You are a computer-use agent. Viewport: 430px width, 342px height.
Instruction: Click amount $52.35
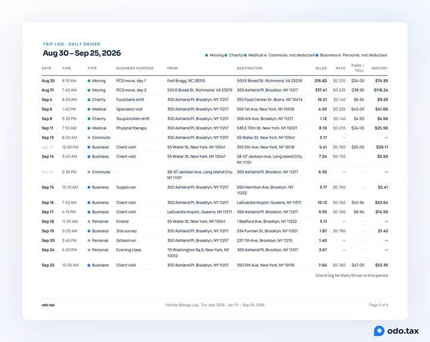click(x=382, y=265)
